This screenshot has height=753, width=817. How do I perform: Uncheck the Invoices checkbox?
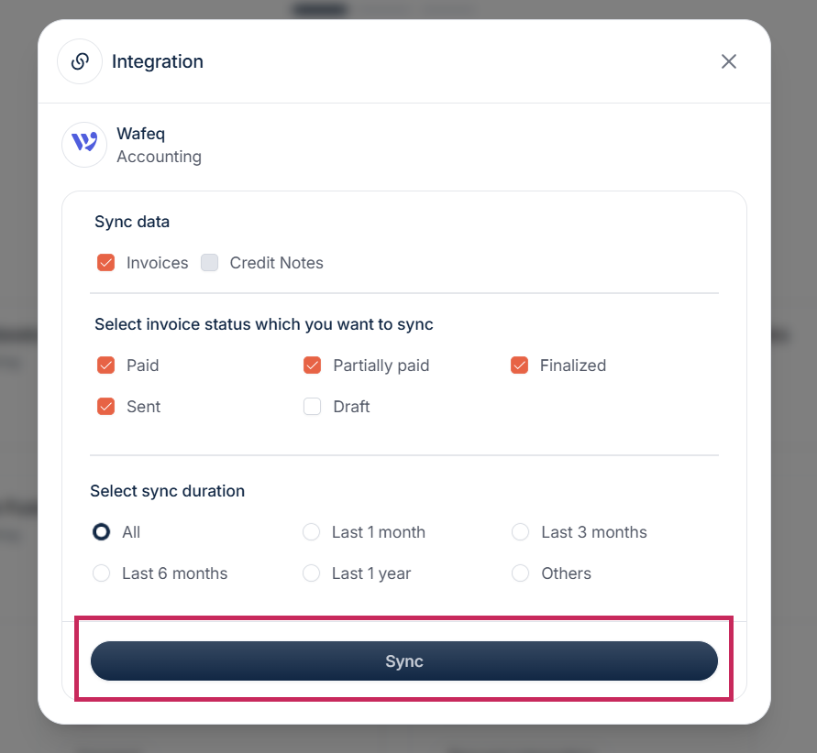[106, 263]
